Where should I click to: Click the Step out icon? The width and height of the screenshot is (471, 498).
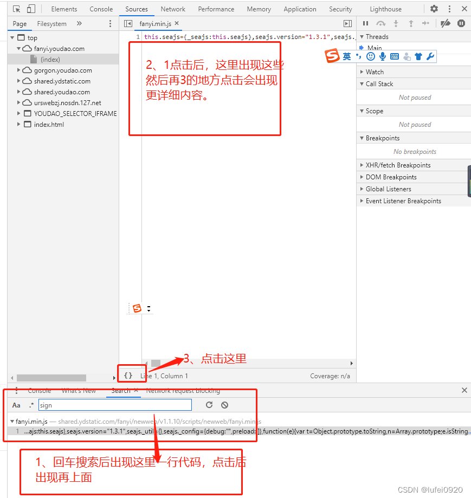[411, 23]
